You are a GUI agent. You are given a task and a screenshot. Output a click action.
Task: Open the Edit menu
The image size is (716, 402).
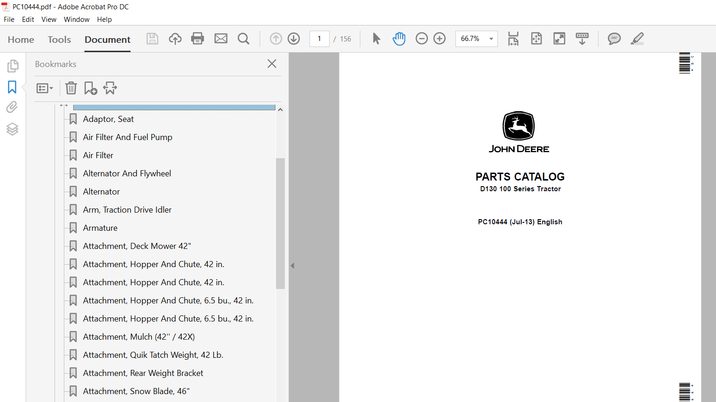[28, 20]
